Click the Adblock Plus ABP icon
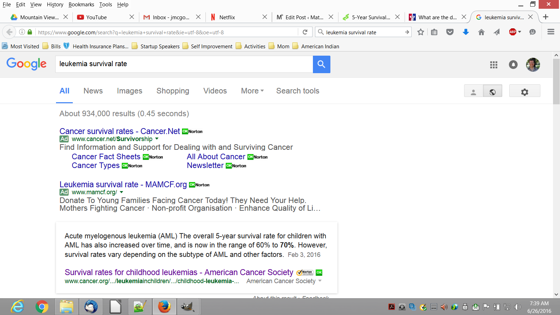560x315 pixels. 513,32
